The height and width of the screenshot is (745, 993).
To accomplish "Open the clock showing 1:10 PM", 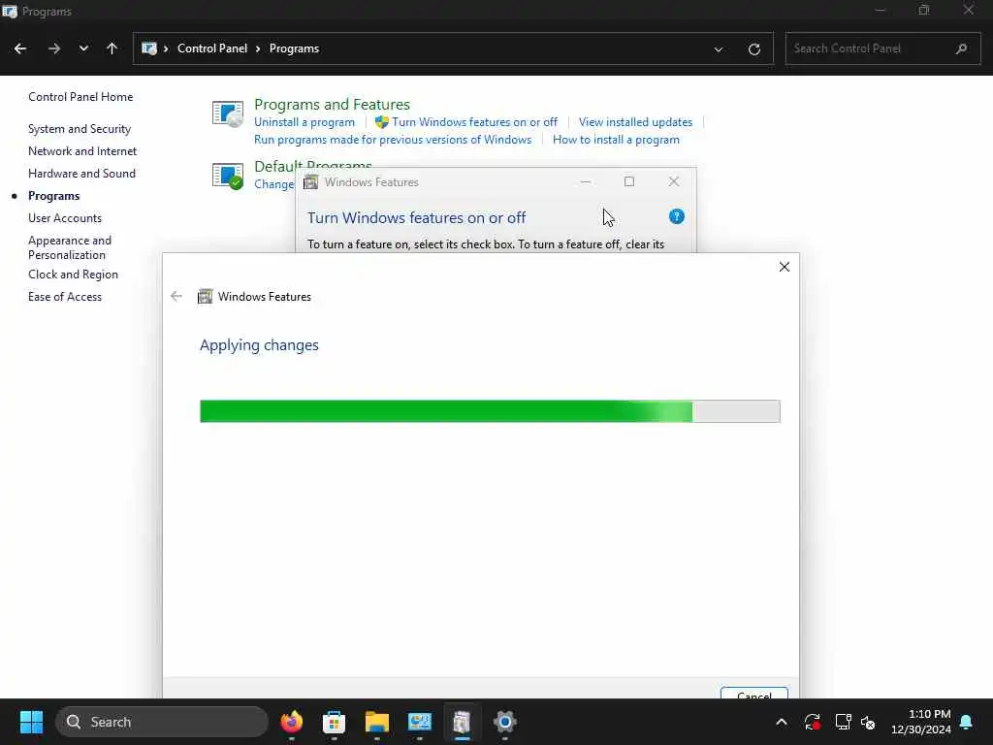I will 920,722.
